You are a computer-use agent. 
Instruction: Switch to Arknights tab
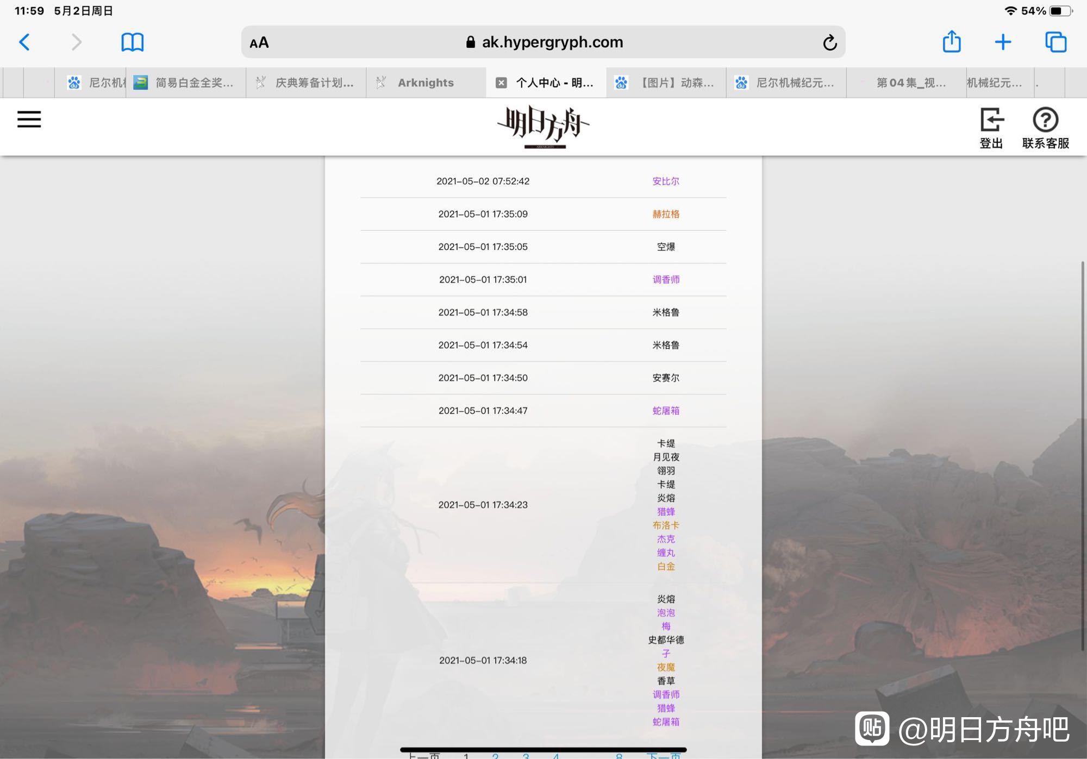pos(426,83)
